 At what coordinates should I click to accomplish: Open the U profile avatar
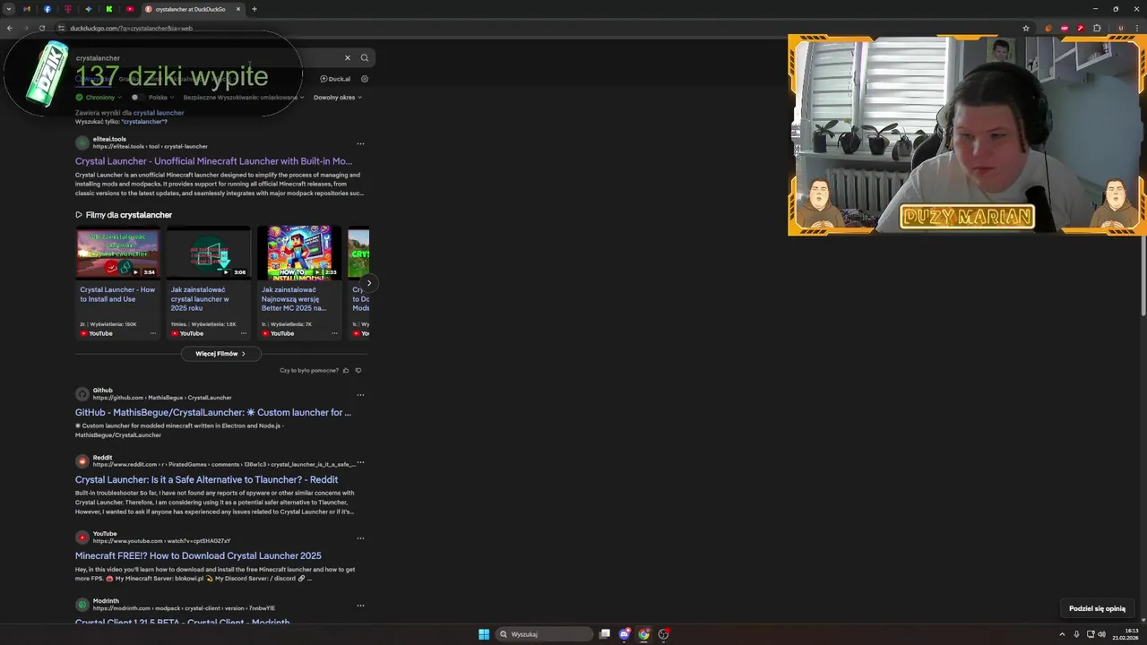[x=1120, y=28]
